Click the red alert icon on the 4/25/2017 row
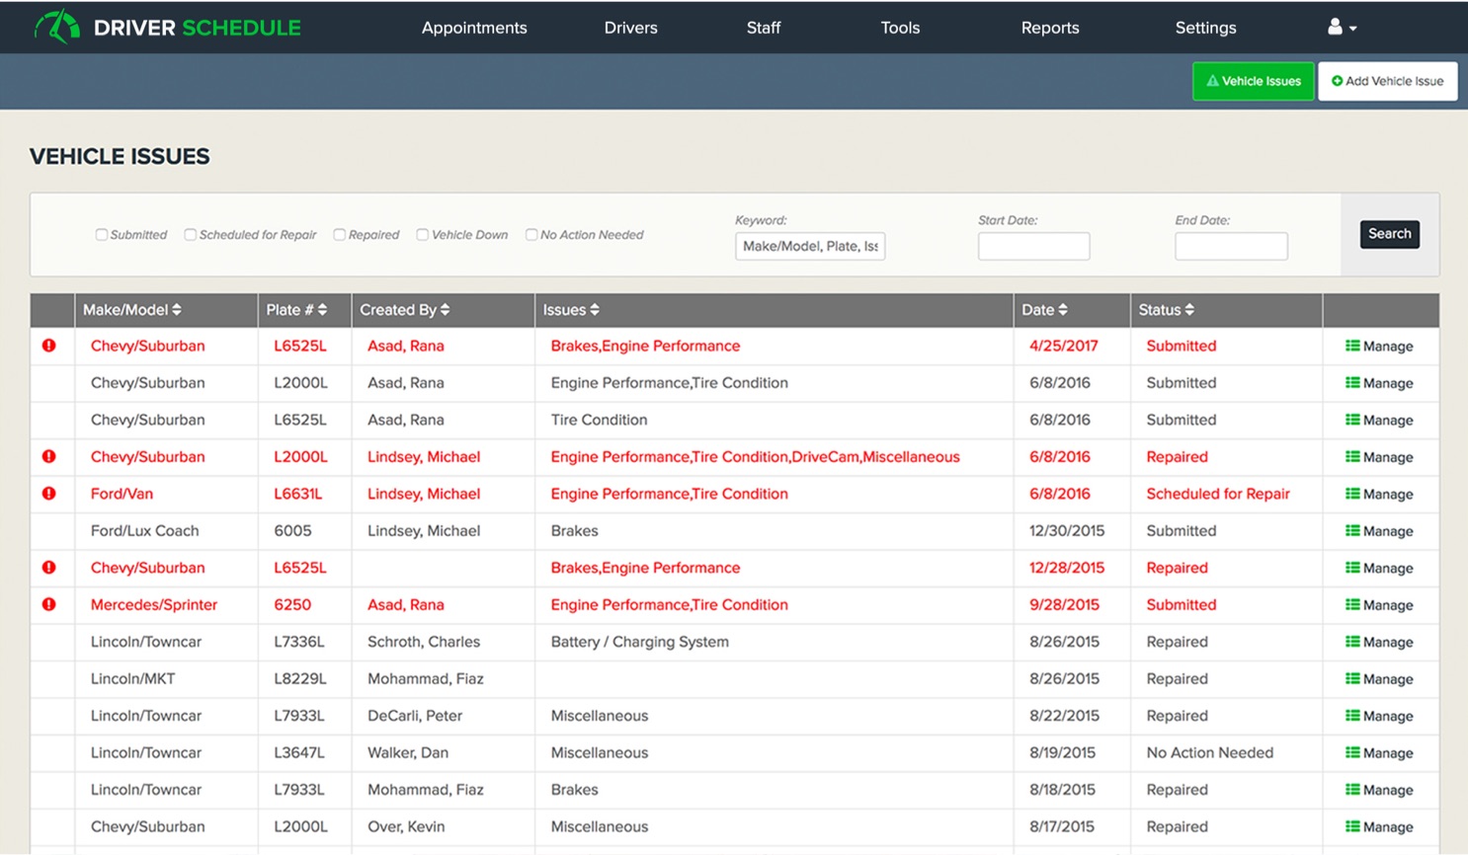 click(x=49, y=346)
